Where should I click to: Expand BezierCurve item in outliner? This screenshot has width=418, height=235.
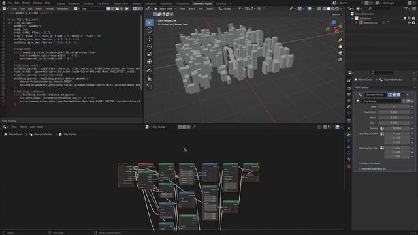(357, 23)
